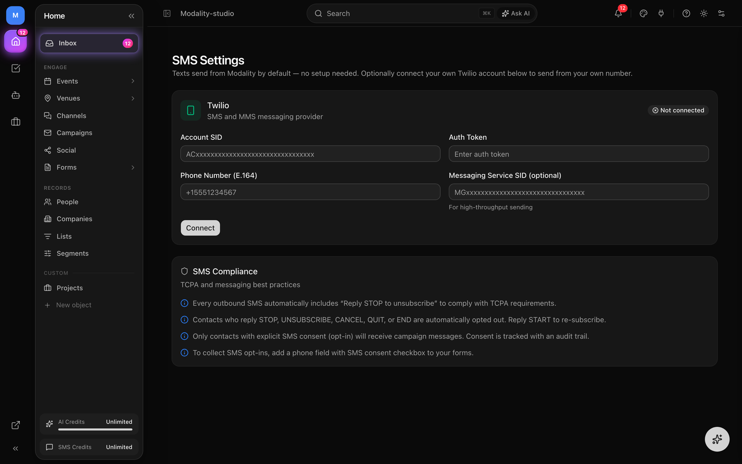742x464 pixels.
Task: Click the SMS Credits Unlimited value
Action: [x=119, y=447]
